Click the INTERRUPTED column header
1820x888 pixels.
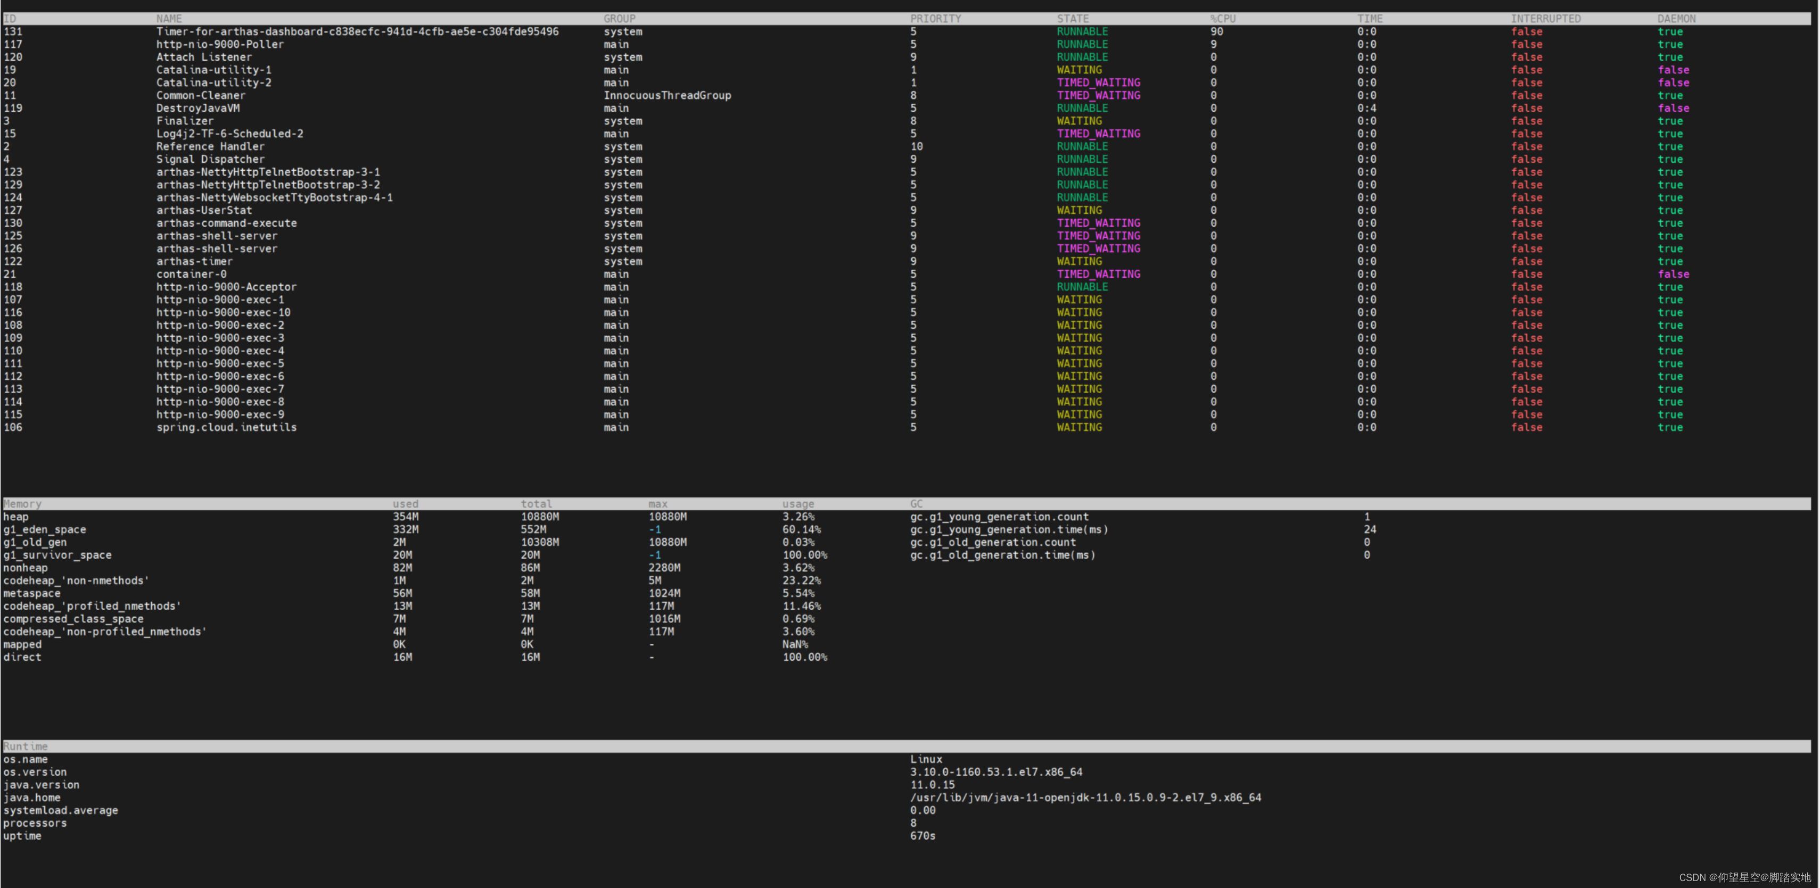coord(1546,19)
